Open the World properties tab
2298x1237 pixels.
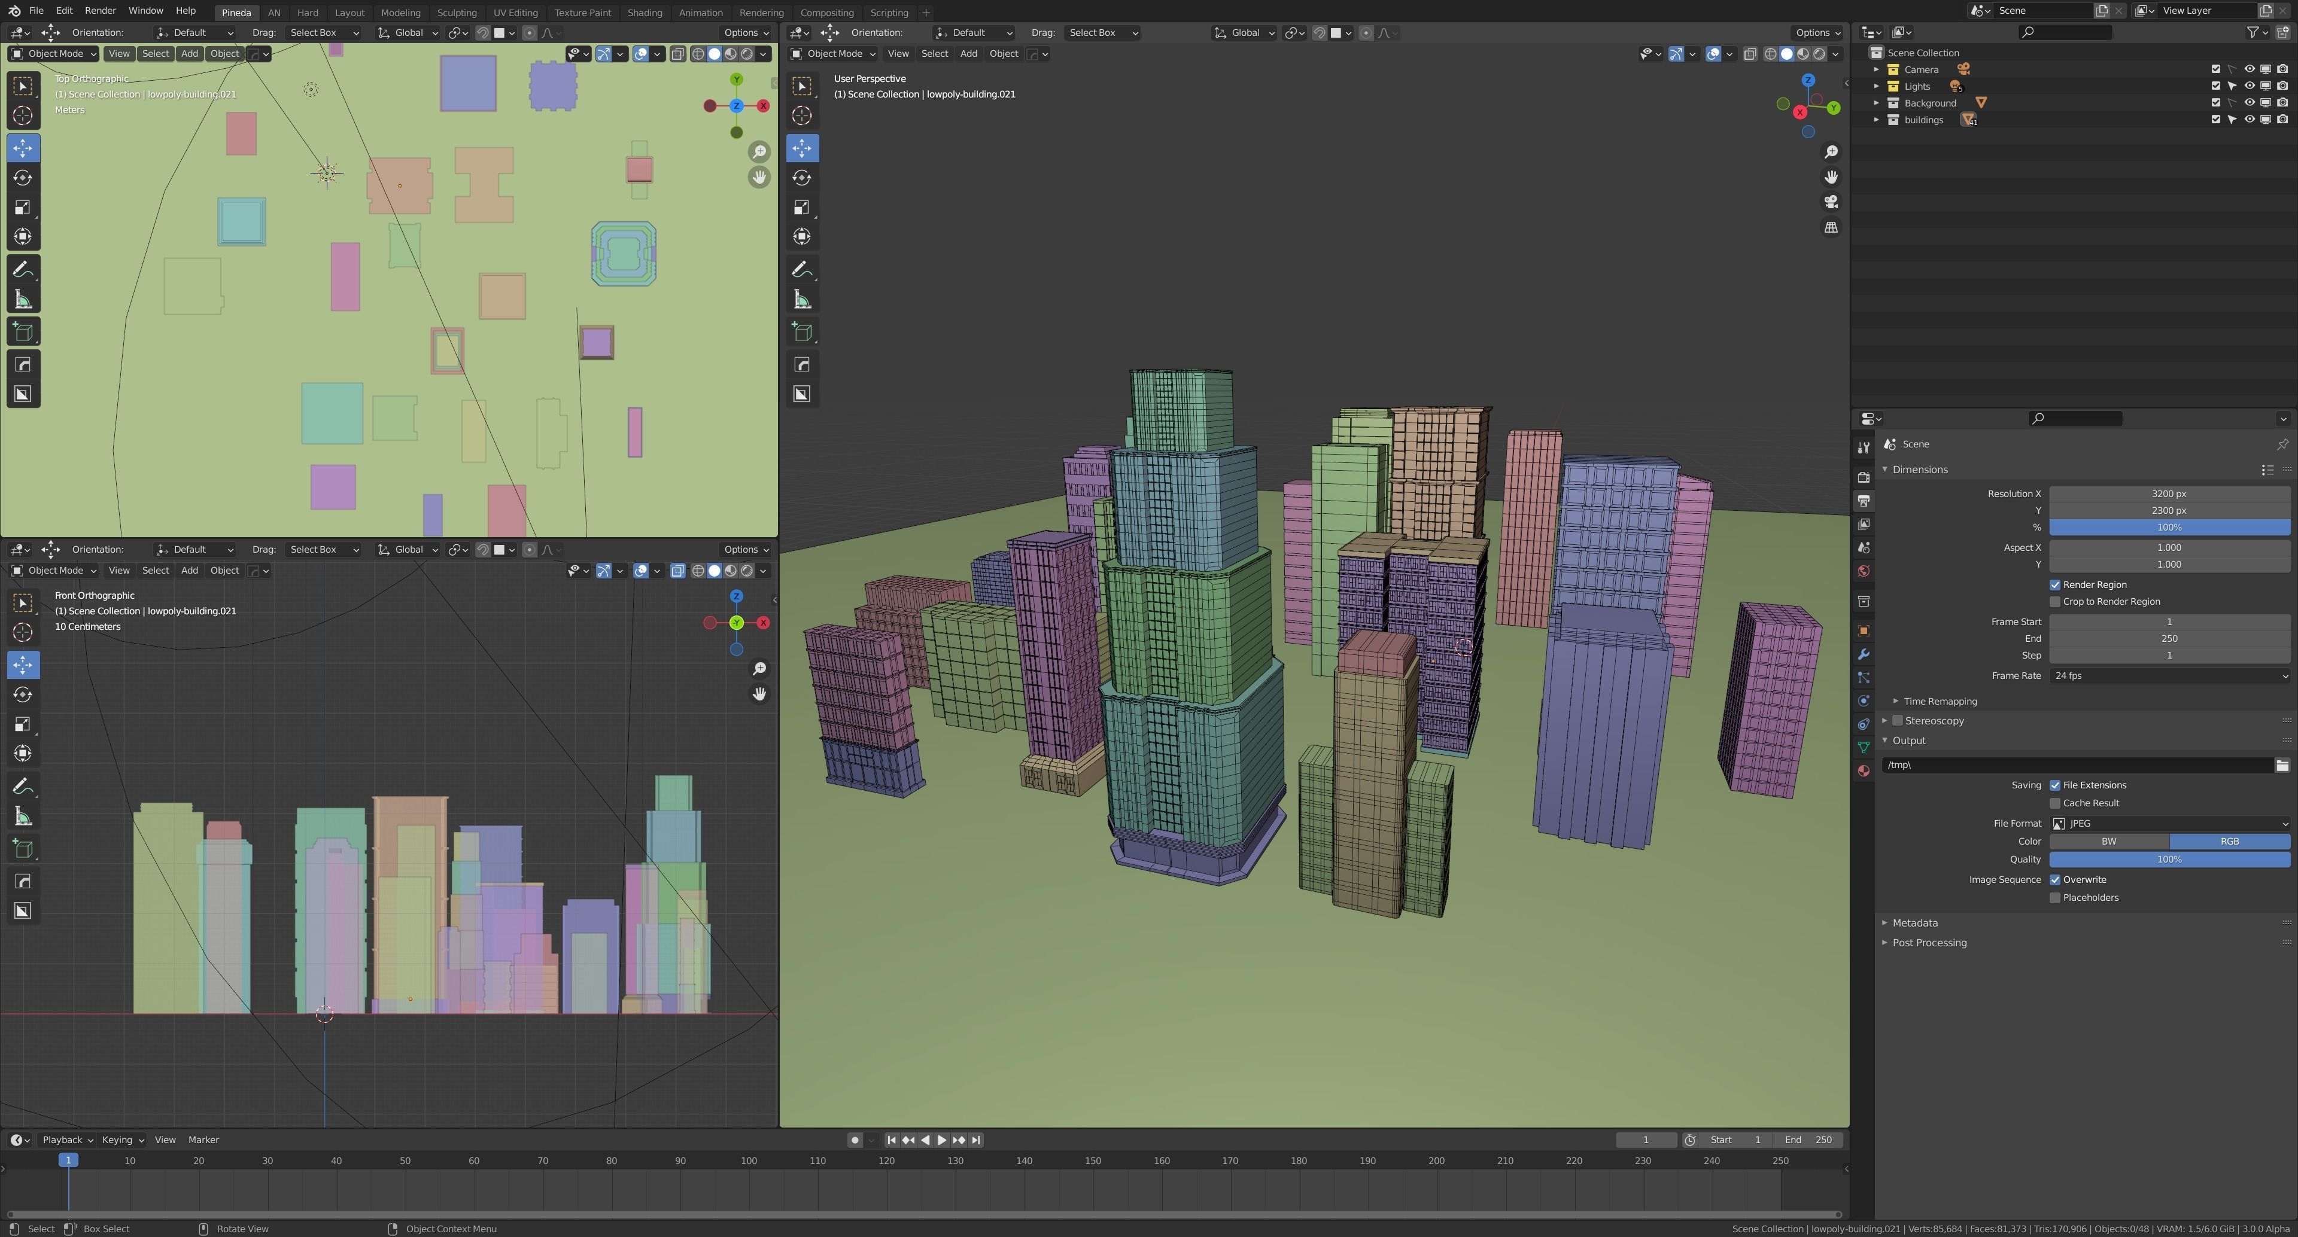point(1863,572)
